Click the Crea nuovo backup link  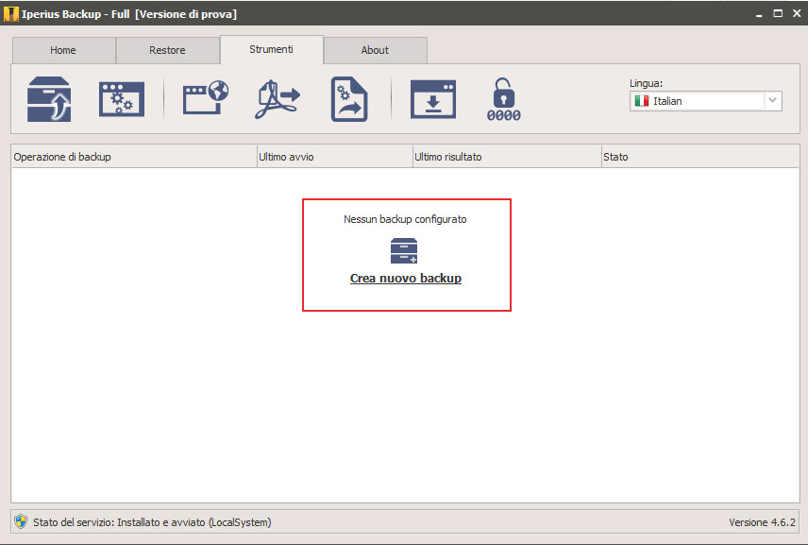[406, 279]
